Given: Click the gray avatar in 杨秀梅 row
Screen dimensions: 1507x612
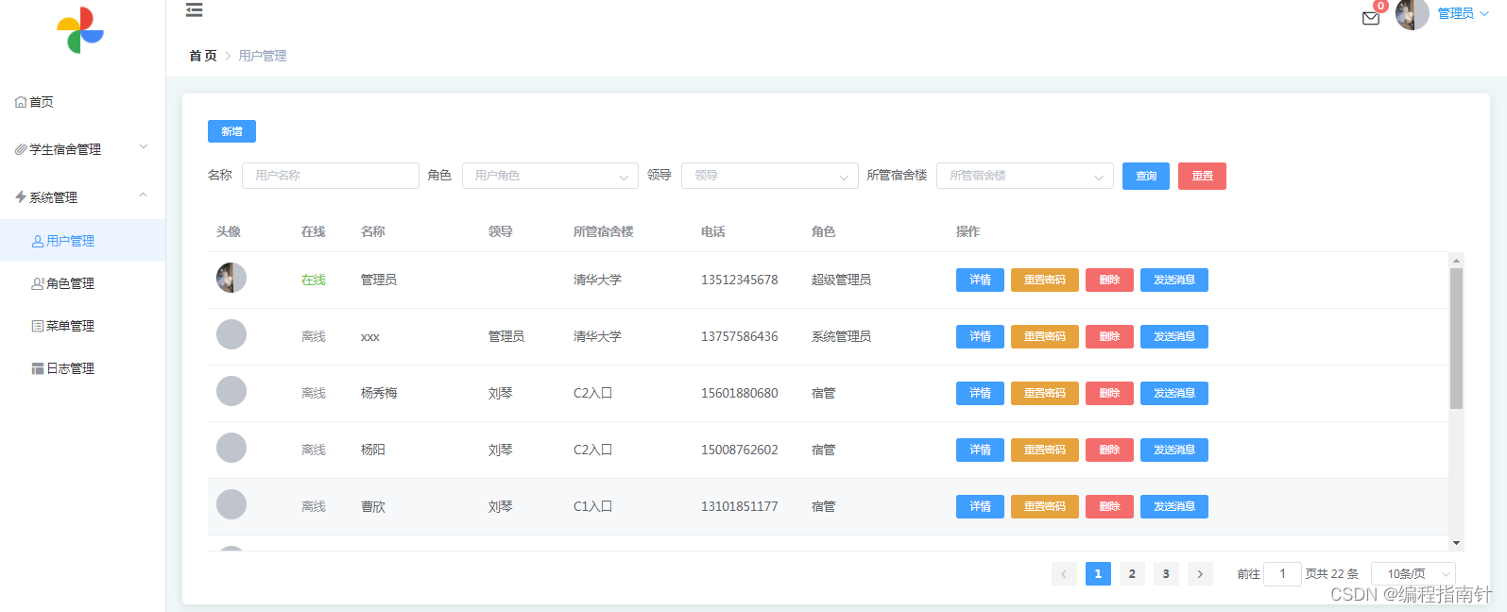Looking at the screenshot, I should (x=231, y=391).
